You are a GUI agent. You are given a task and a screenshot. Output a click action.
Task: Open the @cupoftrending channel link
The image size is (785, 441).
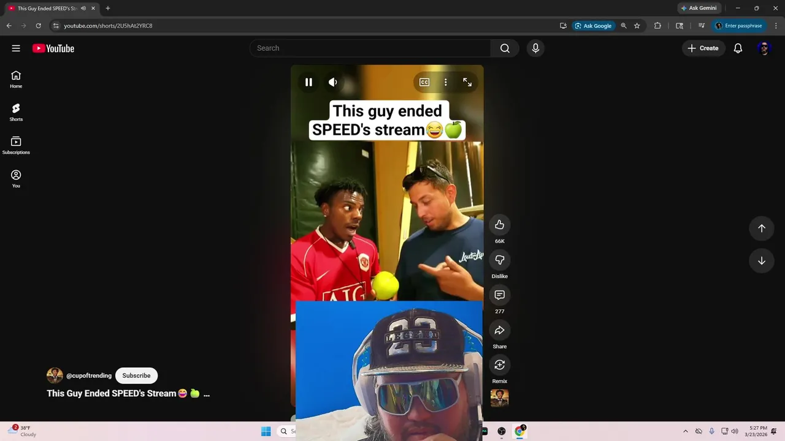89,375
